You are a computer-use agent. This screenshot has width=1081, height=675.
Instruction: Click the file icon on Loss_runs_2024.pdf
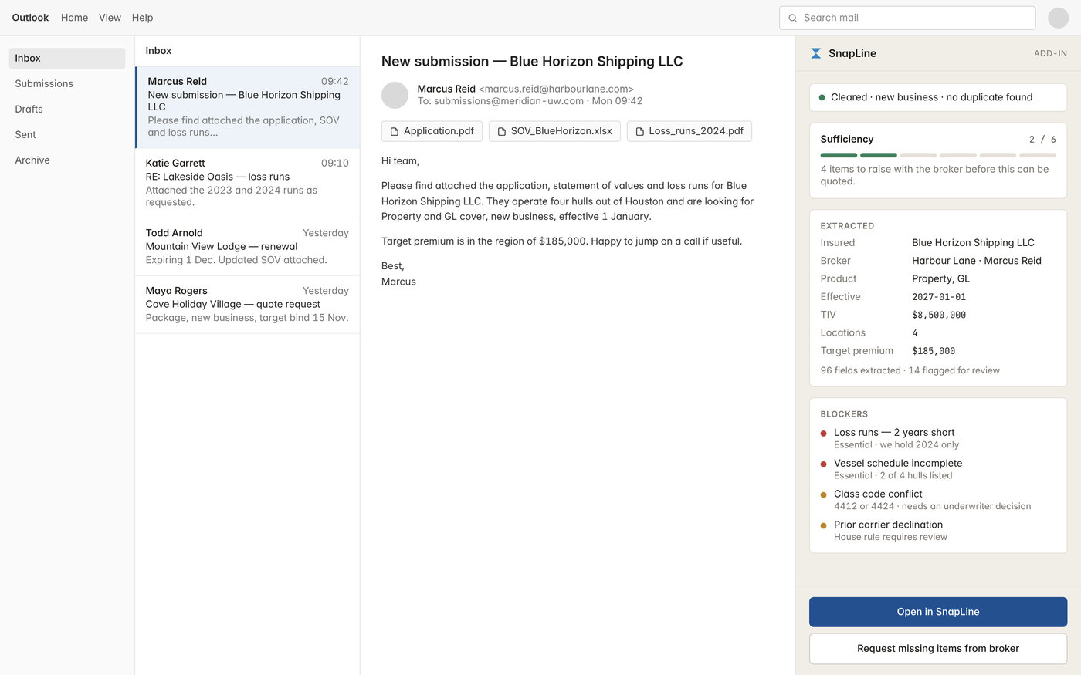639,131
